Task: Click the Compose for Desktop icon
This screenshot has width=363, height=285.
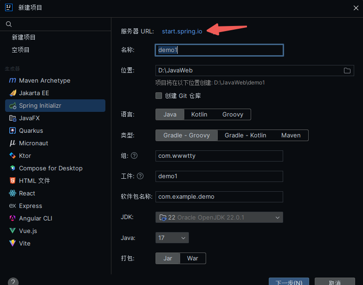Action: [x=13, y=168]
